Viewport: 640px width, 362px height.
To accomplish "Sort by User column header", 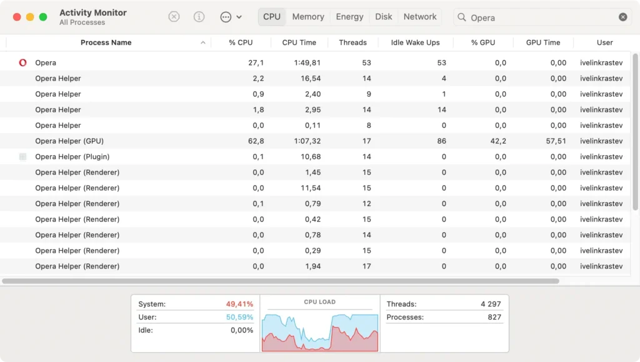I will click(604, 42).
